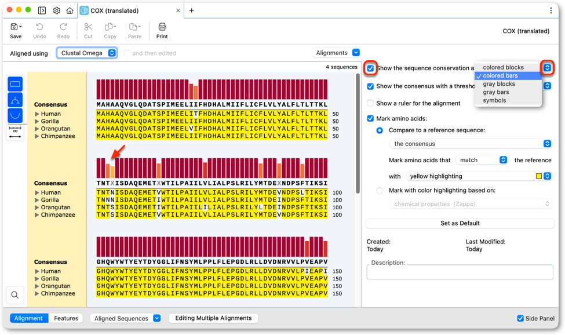Choose 'symbols' menu option
This screenshot has height=335, width=565.
point(508,100)
